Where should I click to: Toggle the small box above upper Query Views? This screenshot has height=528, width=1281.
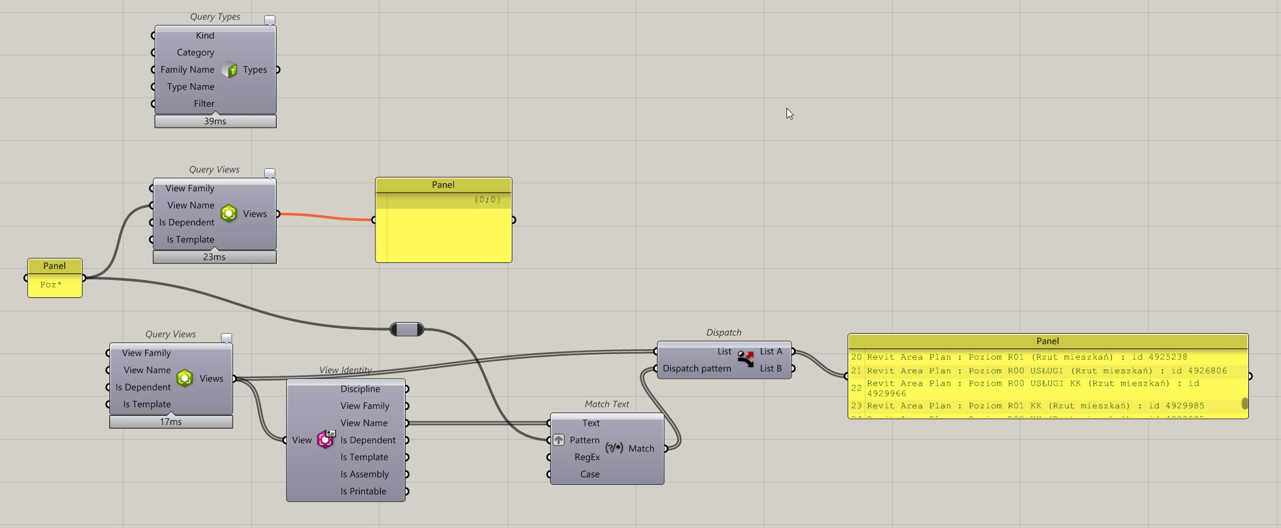270,173
